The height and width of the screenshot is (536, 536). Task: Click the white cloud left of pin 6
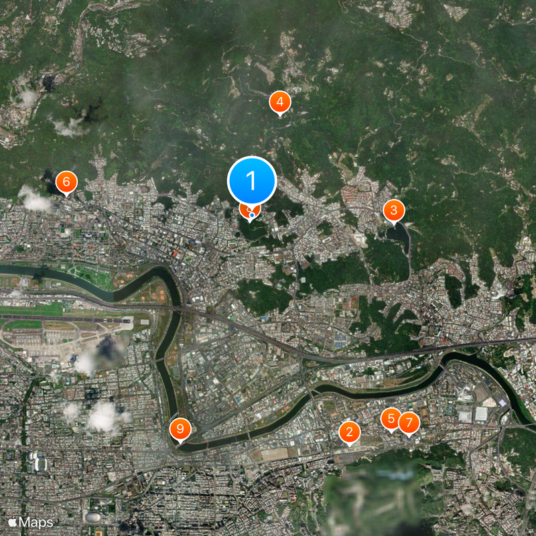coord(34,200)
